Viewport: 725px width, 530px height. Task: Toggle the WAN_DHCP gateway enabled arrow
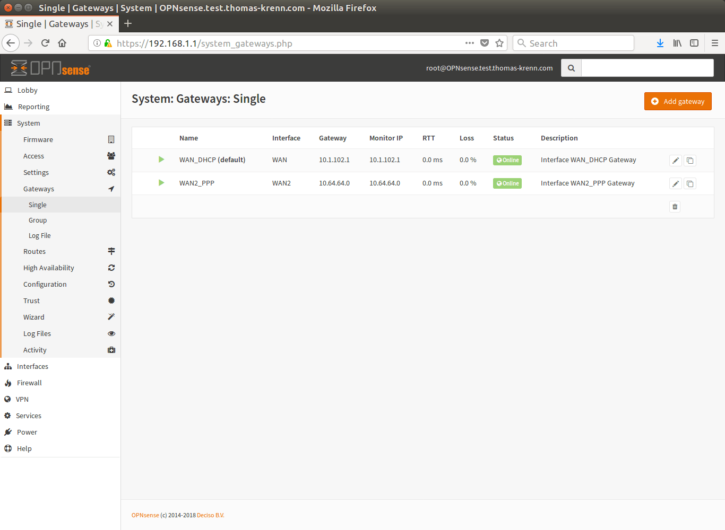click(x=161, y=160)
